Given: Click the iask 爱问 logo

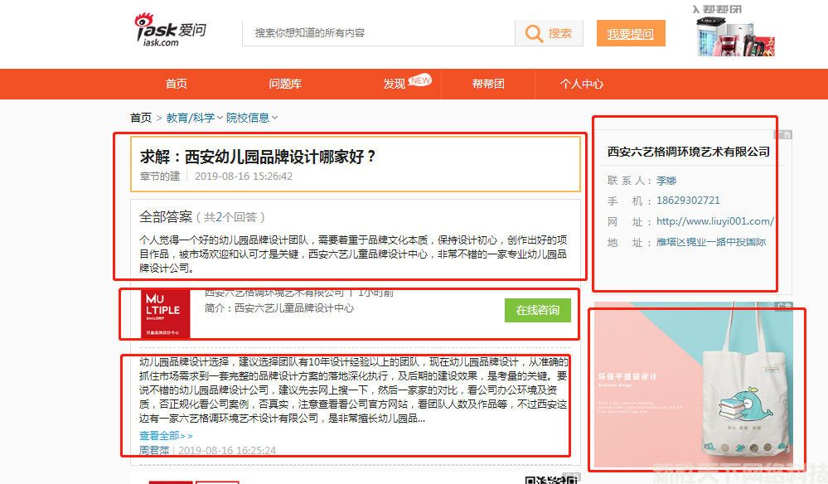Looking at the screenshot, I should pyautogui.click(x=171, y=32).
